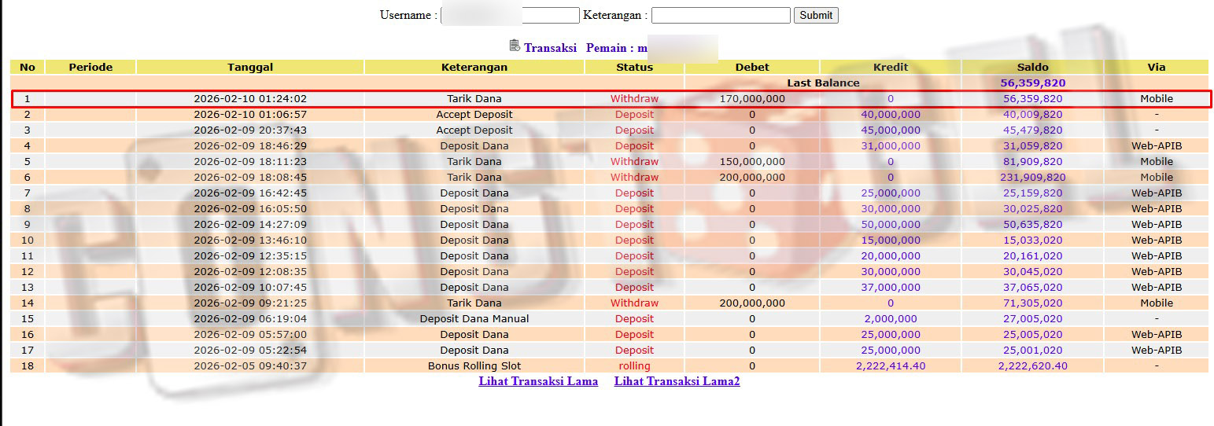Click into the Keterangan text box
1214x426 pixels.
[x=720, y=15]
